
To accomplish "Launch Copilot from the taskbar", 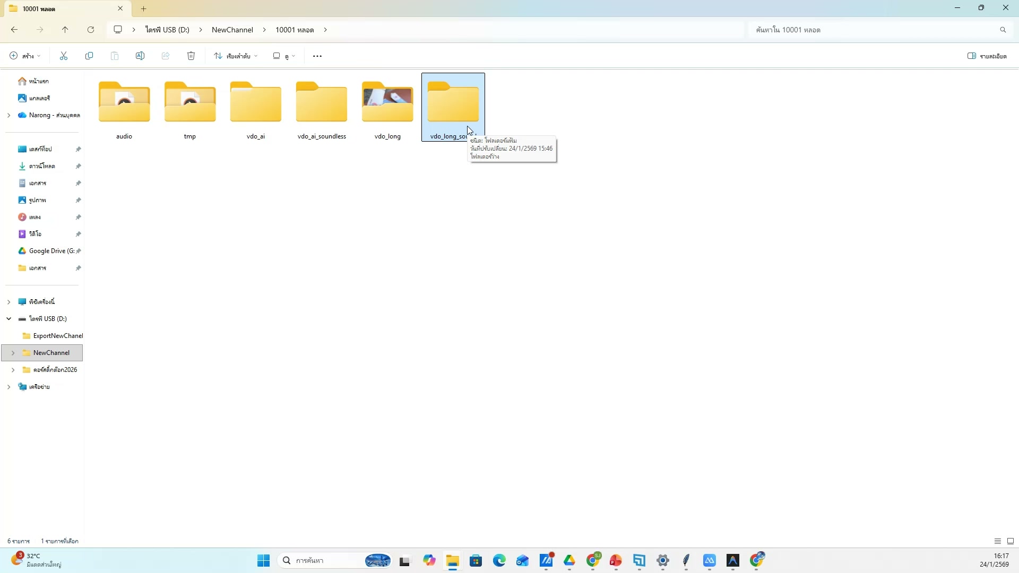I will click(x=429, y=561).
